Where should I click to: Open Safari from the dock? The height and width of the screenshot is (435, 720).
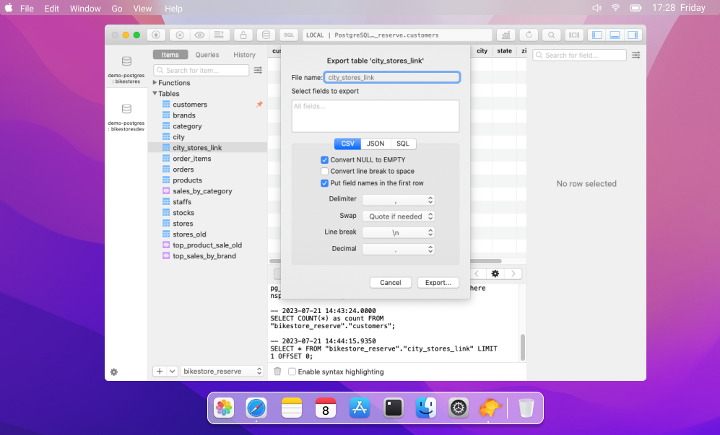point(256,408)
